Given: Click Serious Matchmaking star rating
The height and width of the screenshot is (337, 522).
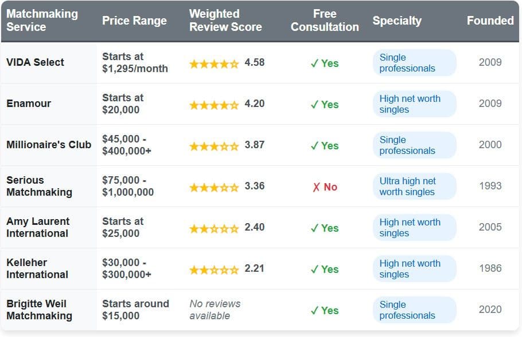Looking at the screenshot, I should 214,187.
